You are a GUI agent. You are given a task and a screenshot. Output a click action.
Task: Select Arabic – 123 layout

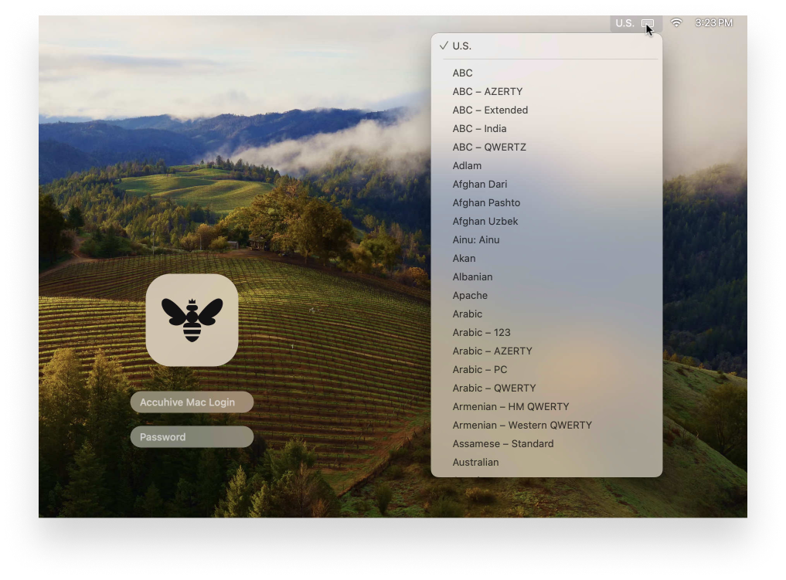click(481, 332)
